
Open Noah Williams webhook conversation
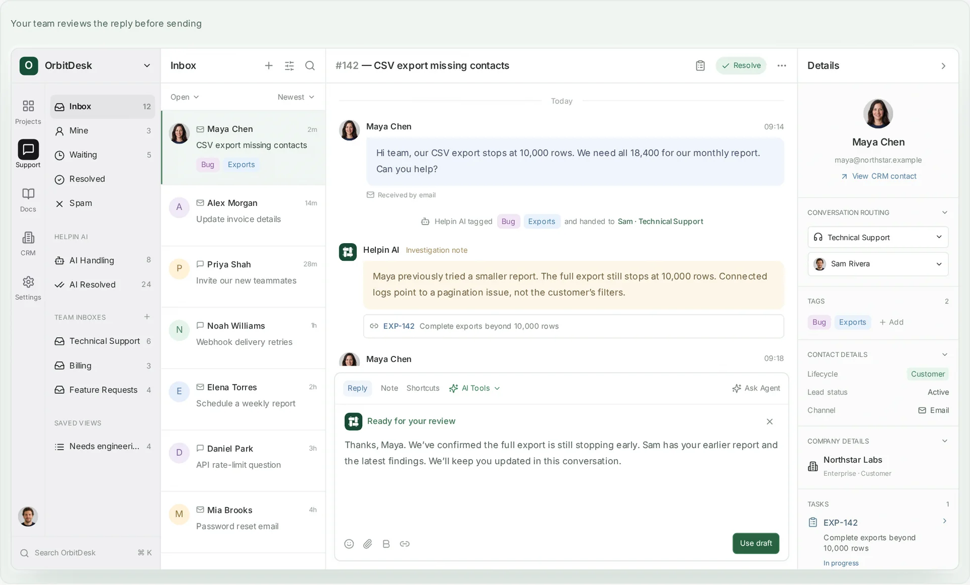(244, 338)
